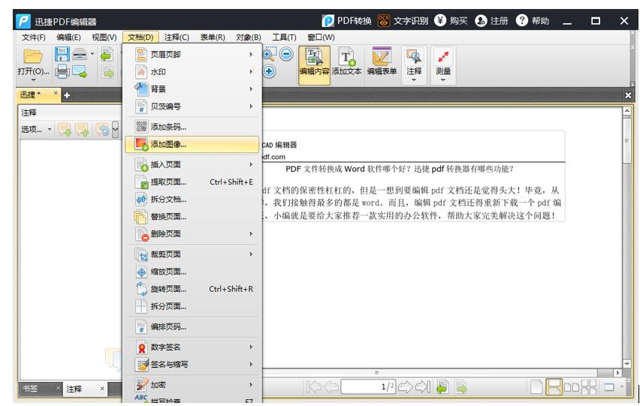
Task: Open the 数字签名 submenu
Action: point(192,347)
